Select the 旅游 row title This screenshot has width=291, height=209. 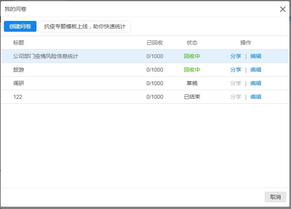pyautogui.click(x=19, y=70)
